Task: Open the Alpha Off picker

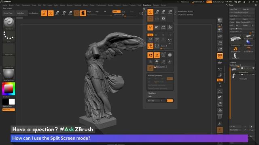Action: point(9,50)
